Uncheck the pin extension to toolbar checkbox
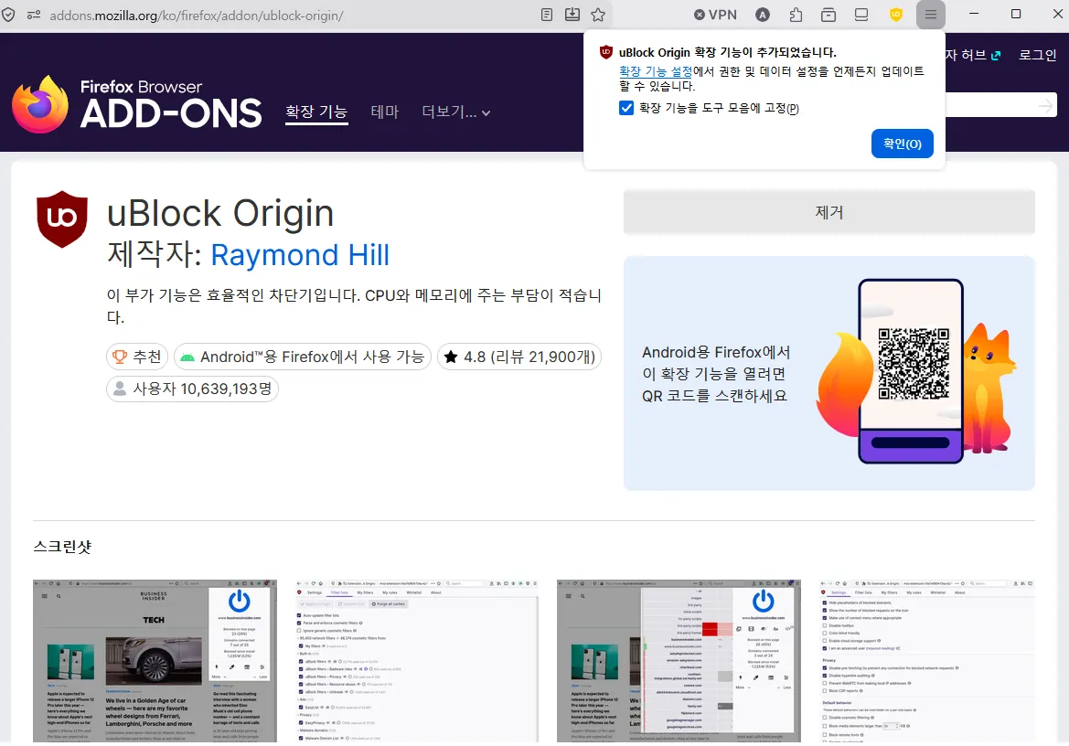Image resolution: width=1069 pixels, height=746 pixels. [x=626, y=108]
